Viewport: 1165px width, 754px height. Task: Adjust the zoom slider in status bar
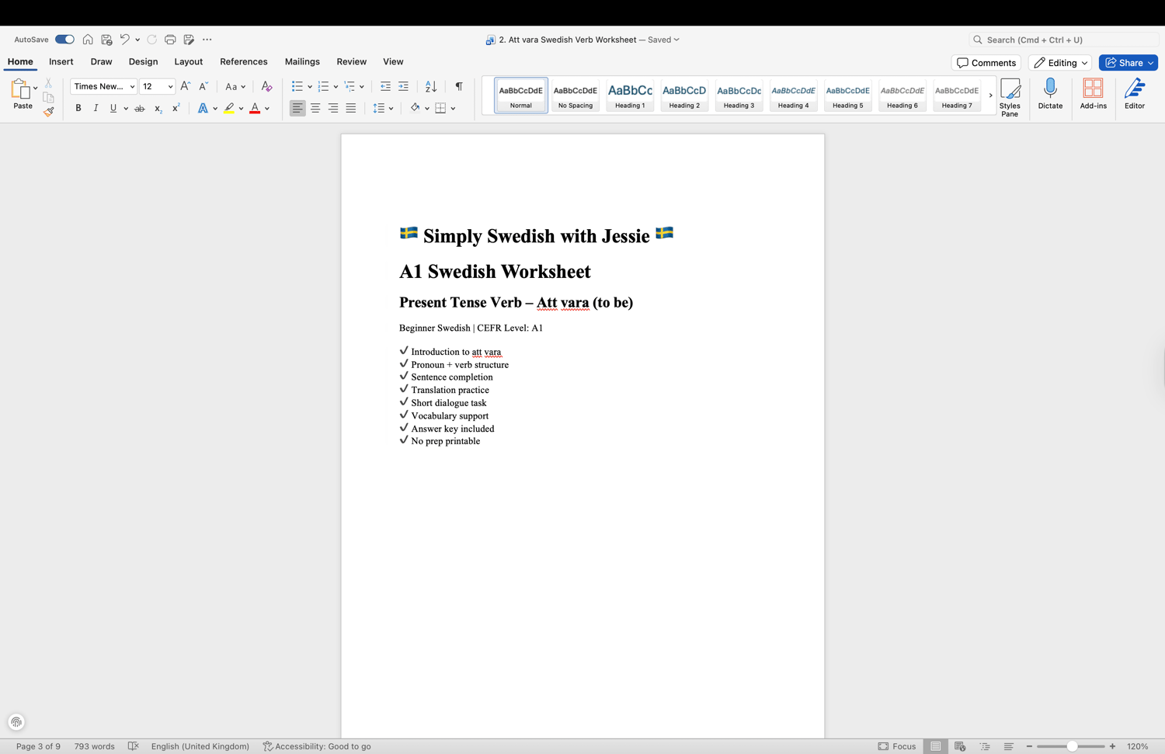pyautogui.click(x=1071, y=746)
